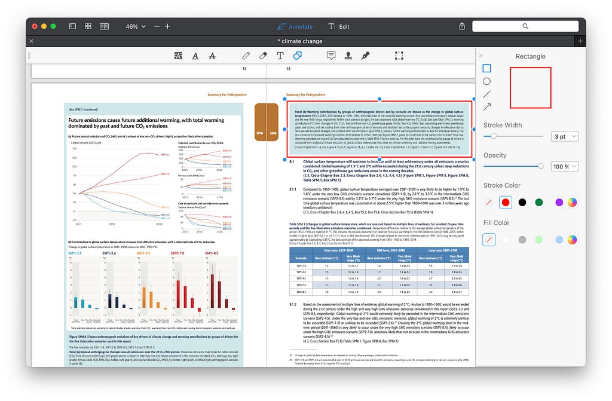The height and width of the screenshot is (401, 612).
Task: Select the Pencil drawing tool
Action: [x=246, y=56]
